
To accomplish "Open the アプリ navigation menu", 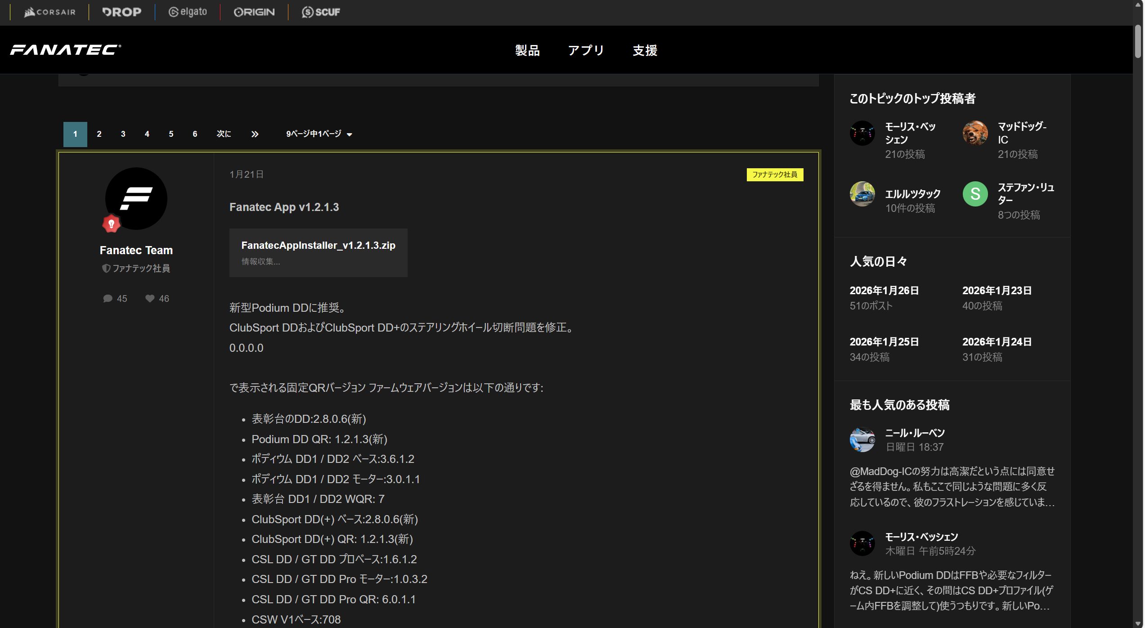I will coord(586,50).
